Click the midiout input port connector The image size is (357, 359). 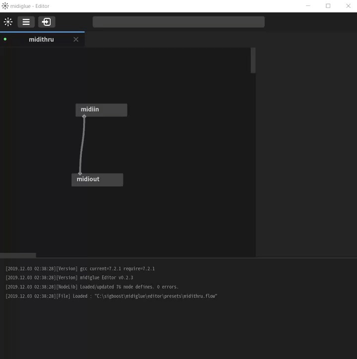[80, 174]
